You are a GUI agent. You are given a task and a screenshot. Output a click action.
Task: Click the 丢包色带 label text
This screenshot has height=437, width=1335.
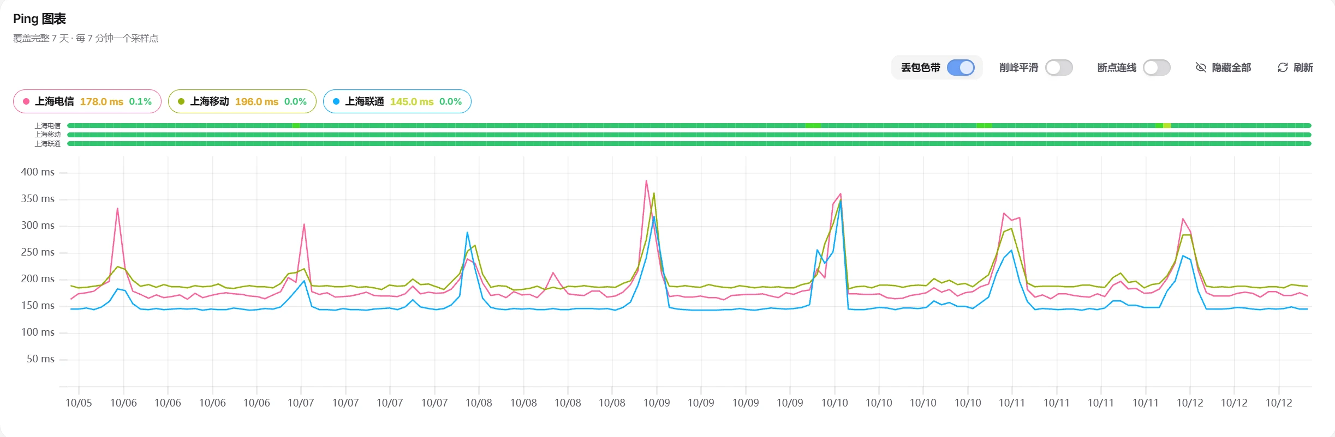(x=920, y=68)
